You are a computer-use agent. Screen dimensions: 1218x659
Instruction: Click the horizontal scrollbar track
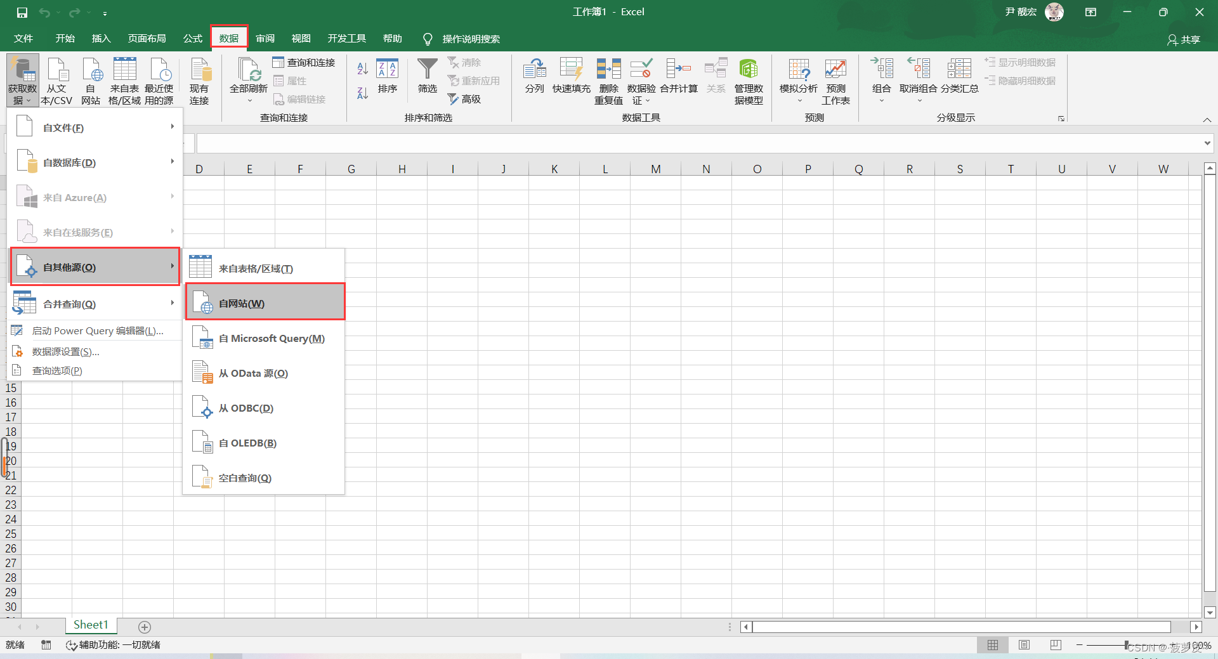(961, 627)
